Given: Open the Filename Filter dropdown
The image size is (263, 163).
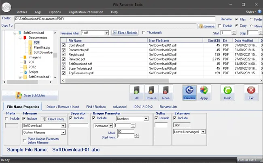Looking at the screenshot, I should pyautogui.click(x=106, y=33).
